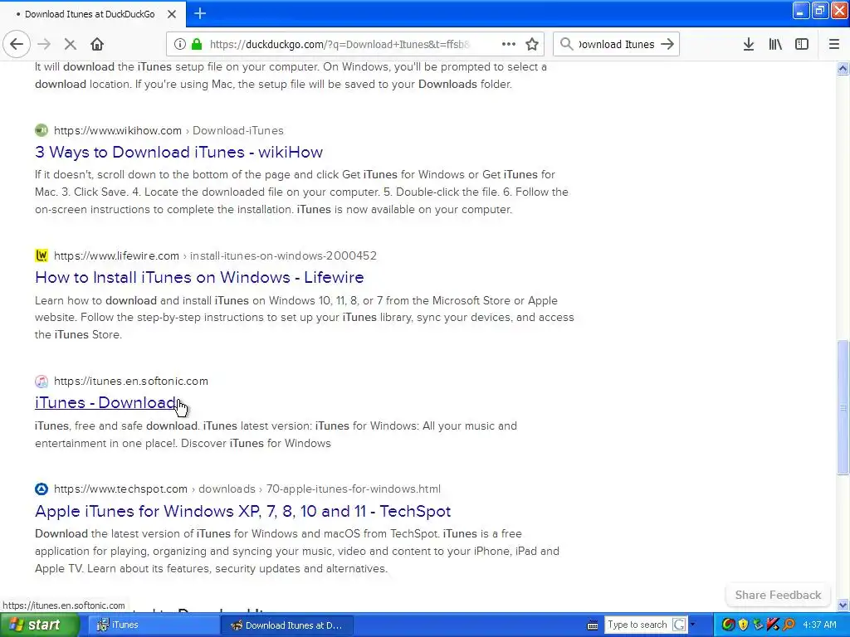This screenshot has height=637, width=850.
Task: Open the downloads panel
Action: 749,45
